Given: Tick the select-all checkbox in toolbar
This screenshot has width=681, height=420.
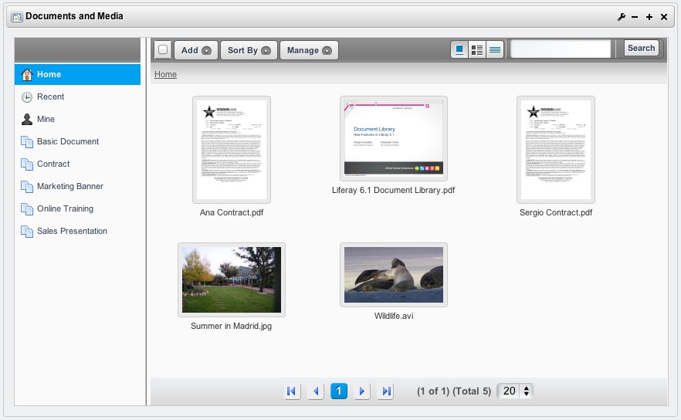Looking at the screenshot, I should [163, 49].
